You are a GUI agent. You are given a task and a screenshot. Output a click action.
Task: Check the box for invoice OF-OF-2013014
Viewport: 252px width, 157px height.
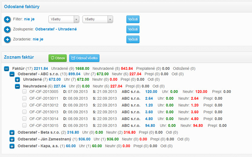point(24,119)
